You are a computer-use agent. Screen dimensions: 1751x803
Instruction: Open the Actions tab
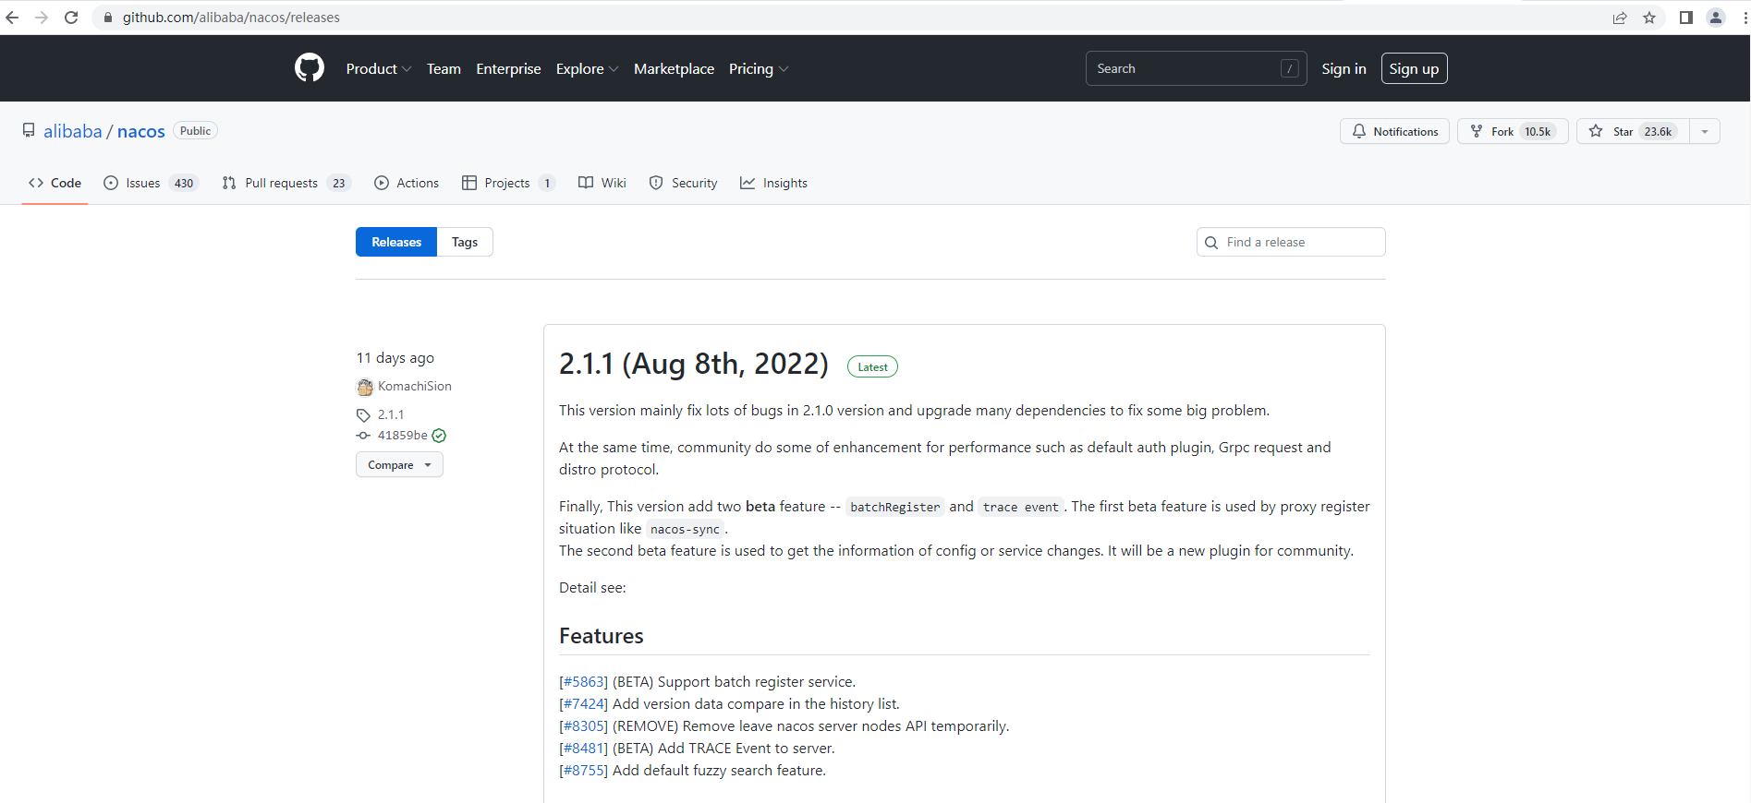click(407, 183)
